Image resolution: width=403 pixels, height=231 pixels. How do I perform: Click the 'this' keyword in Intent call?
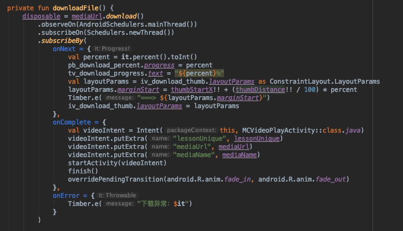click(x=227, y=130)
